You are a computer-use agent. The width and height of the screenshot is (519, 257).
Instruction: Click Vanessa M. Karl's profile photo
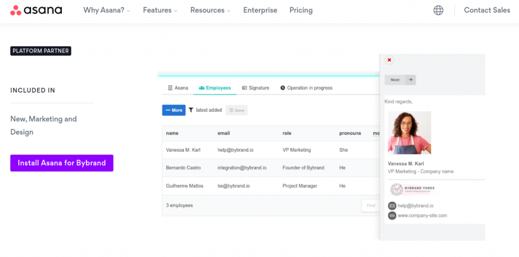[410, 133]
